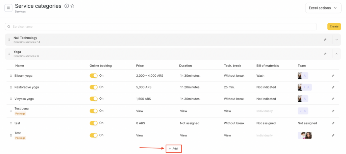Disable online booking for Test Lena

click(94, 111)
